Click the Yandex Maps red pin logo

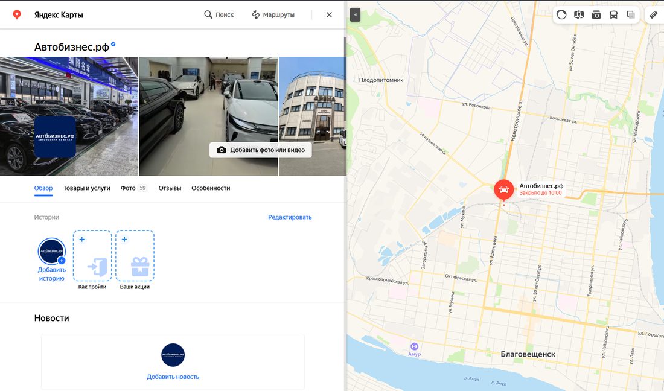point(17,15)
